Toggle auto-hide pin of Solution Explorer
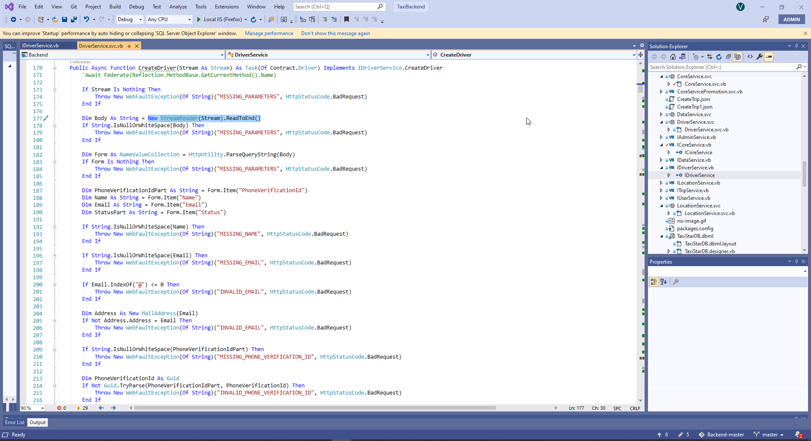This screenshot has width=811, height=441. [x=796, y=46]
